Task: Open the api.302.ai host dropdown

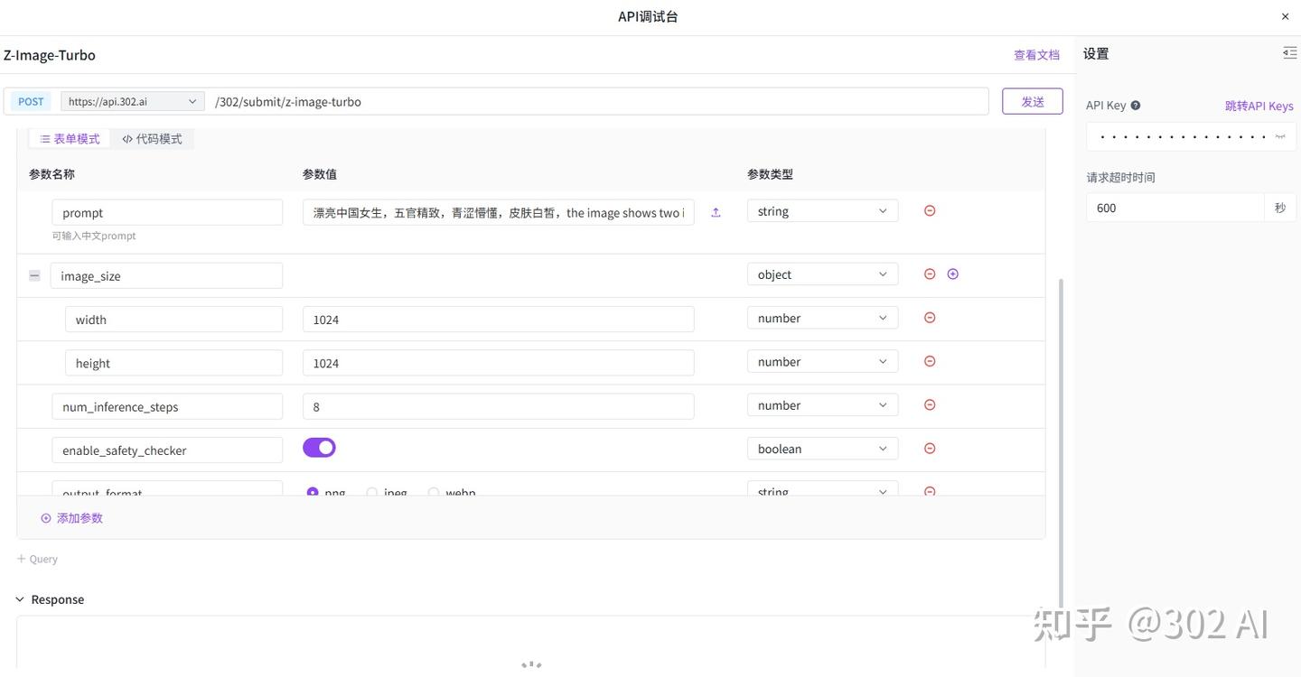Action: pyautogui.click(x=133, y=101)
